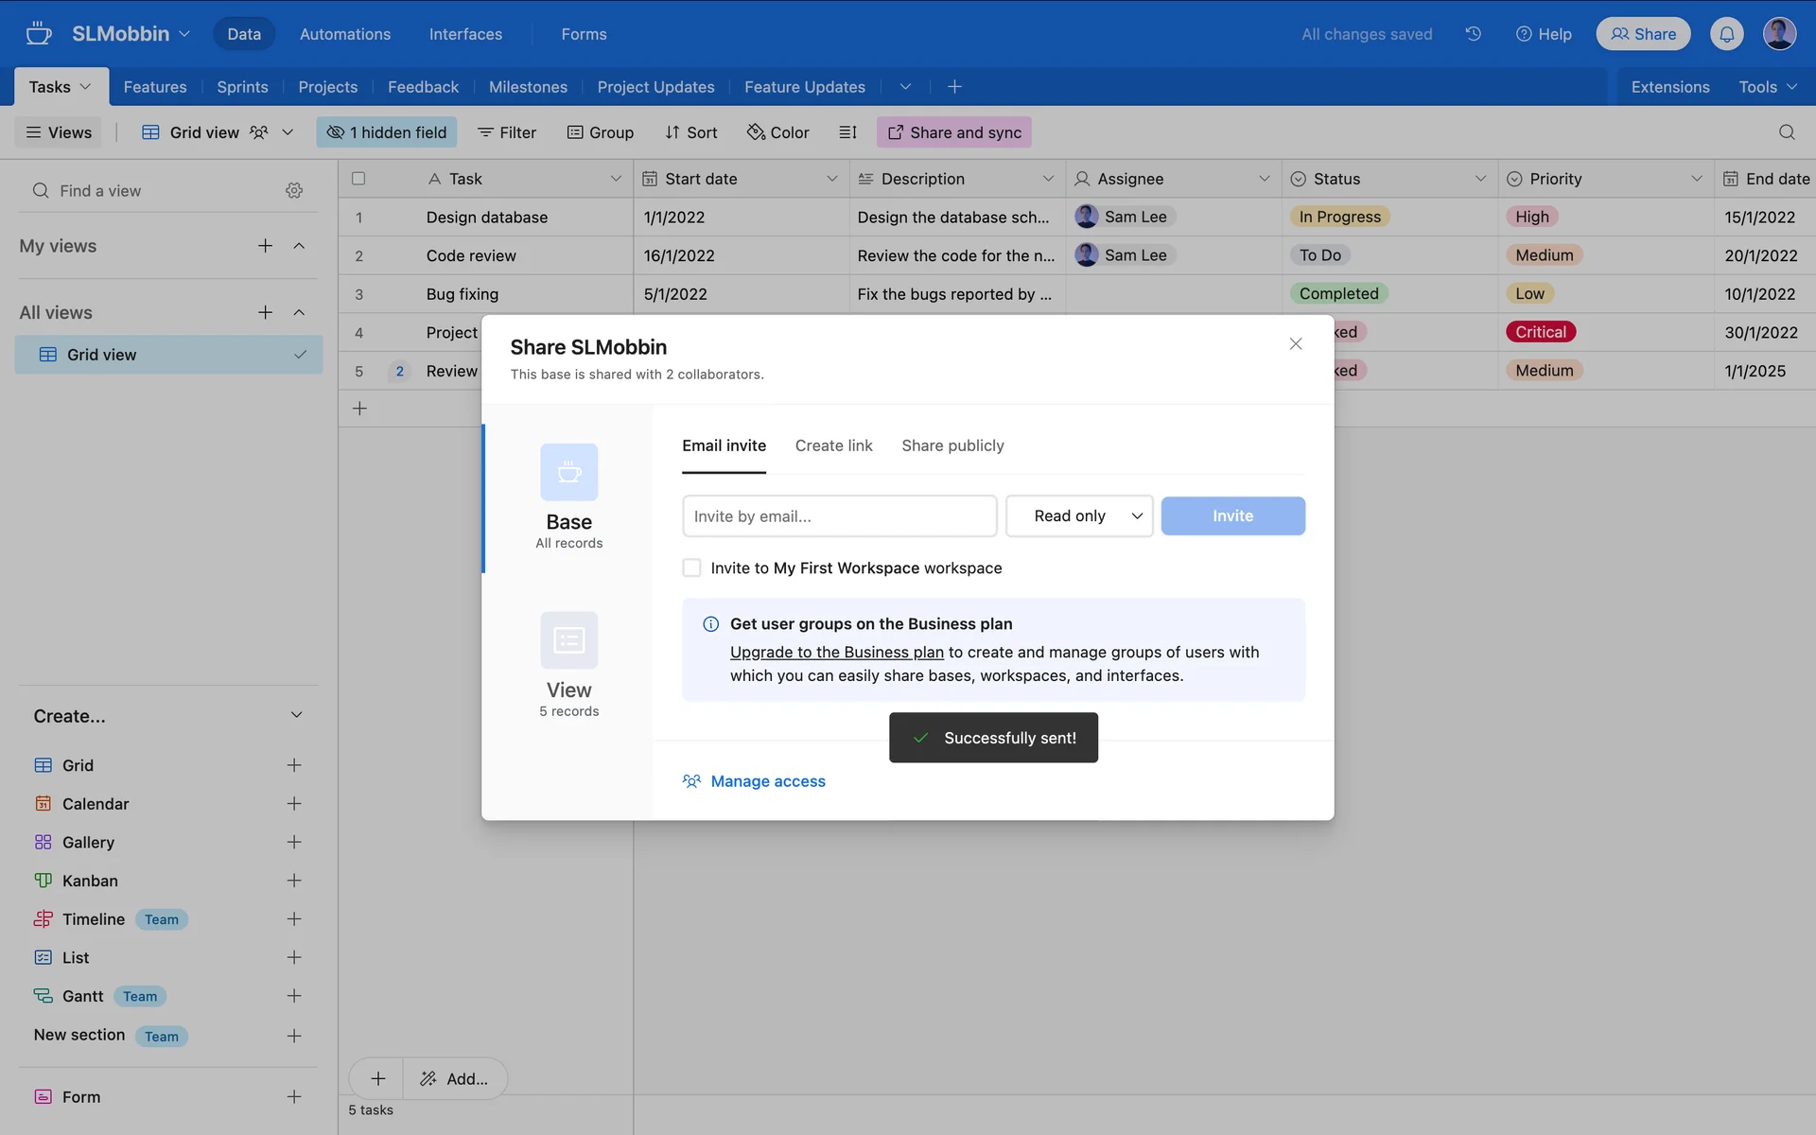Collapse the Create section
This screenshot has width=1816, height=1135.
click(296, 716)
